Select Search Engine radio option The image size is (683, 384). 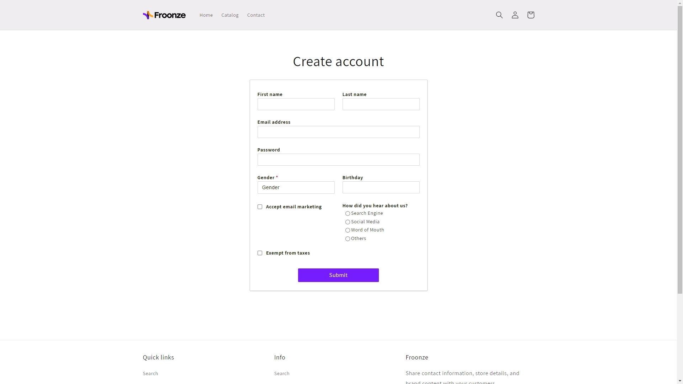click(x=348, y=214)
